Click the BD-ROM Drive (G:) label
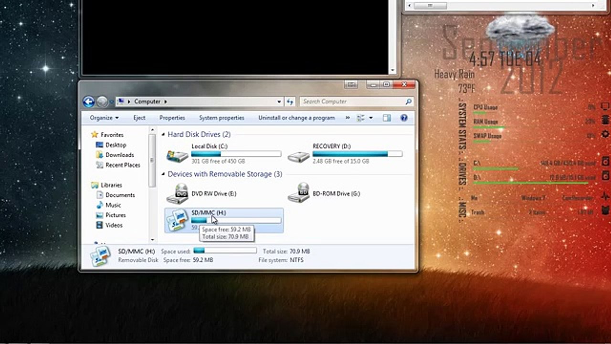 pyautogui.click(x=337, y=193)
